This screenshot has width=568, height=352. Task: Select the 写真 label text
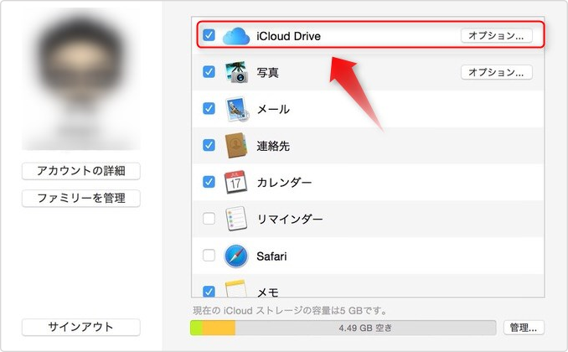point(268,73)
